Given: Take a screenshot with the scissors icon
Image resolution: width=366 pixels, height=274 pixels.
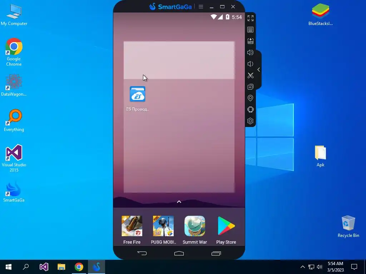Looking at the screenshot, I should [251, 75].
